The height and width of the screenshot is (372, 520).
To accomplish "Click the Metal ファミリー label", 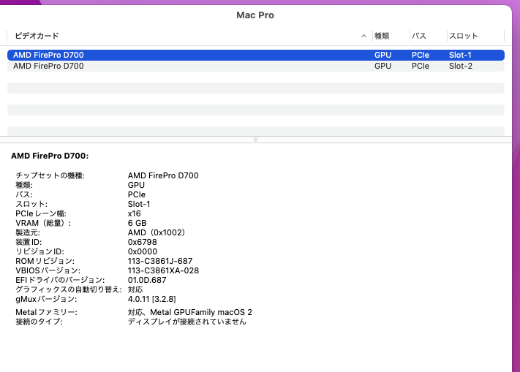I will (x=46, y=312).
